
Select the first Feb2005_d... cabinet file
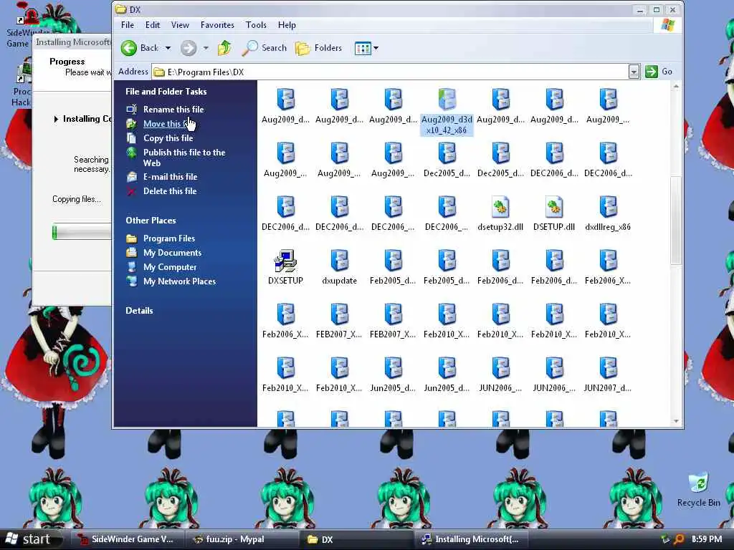point(393,267)
